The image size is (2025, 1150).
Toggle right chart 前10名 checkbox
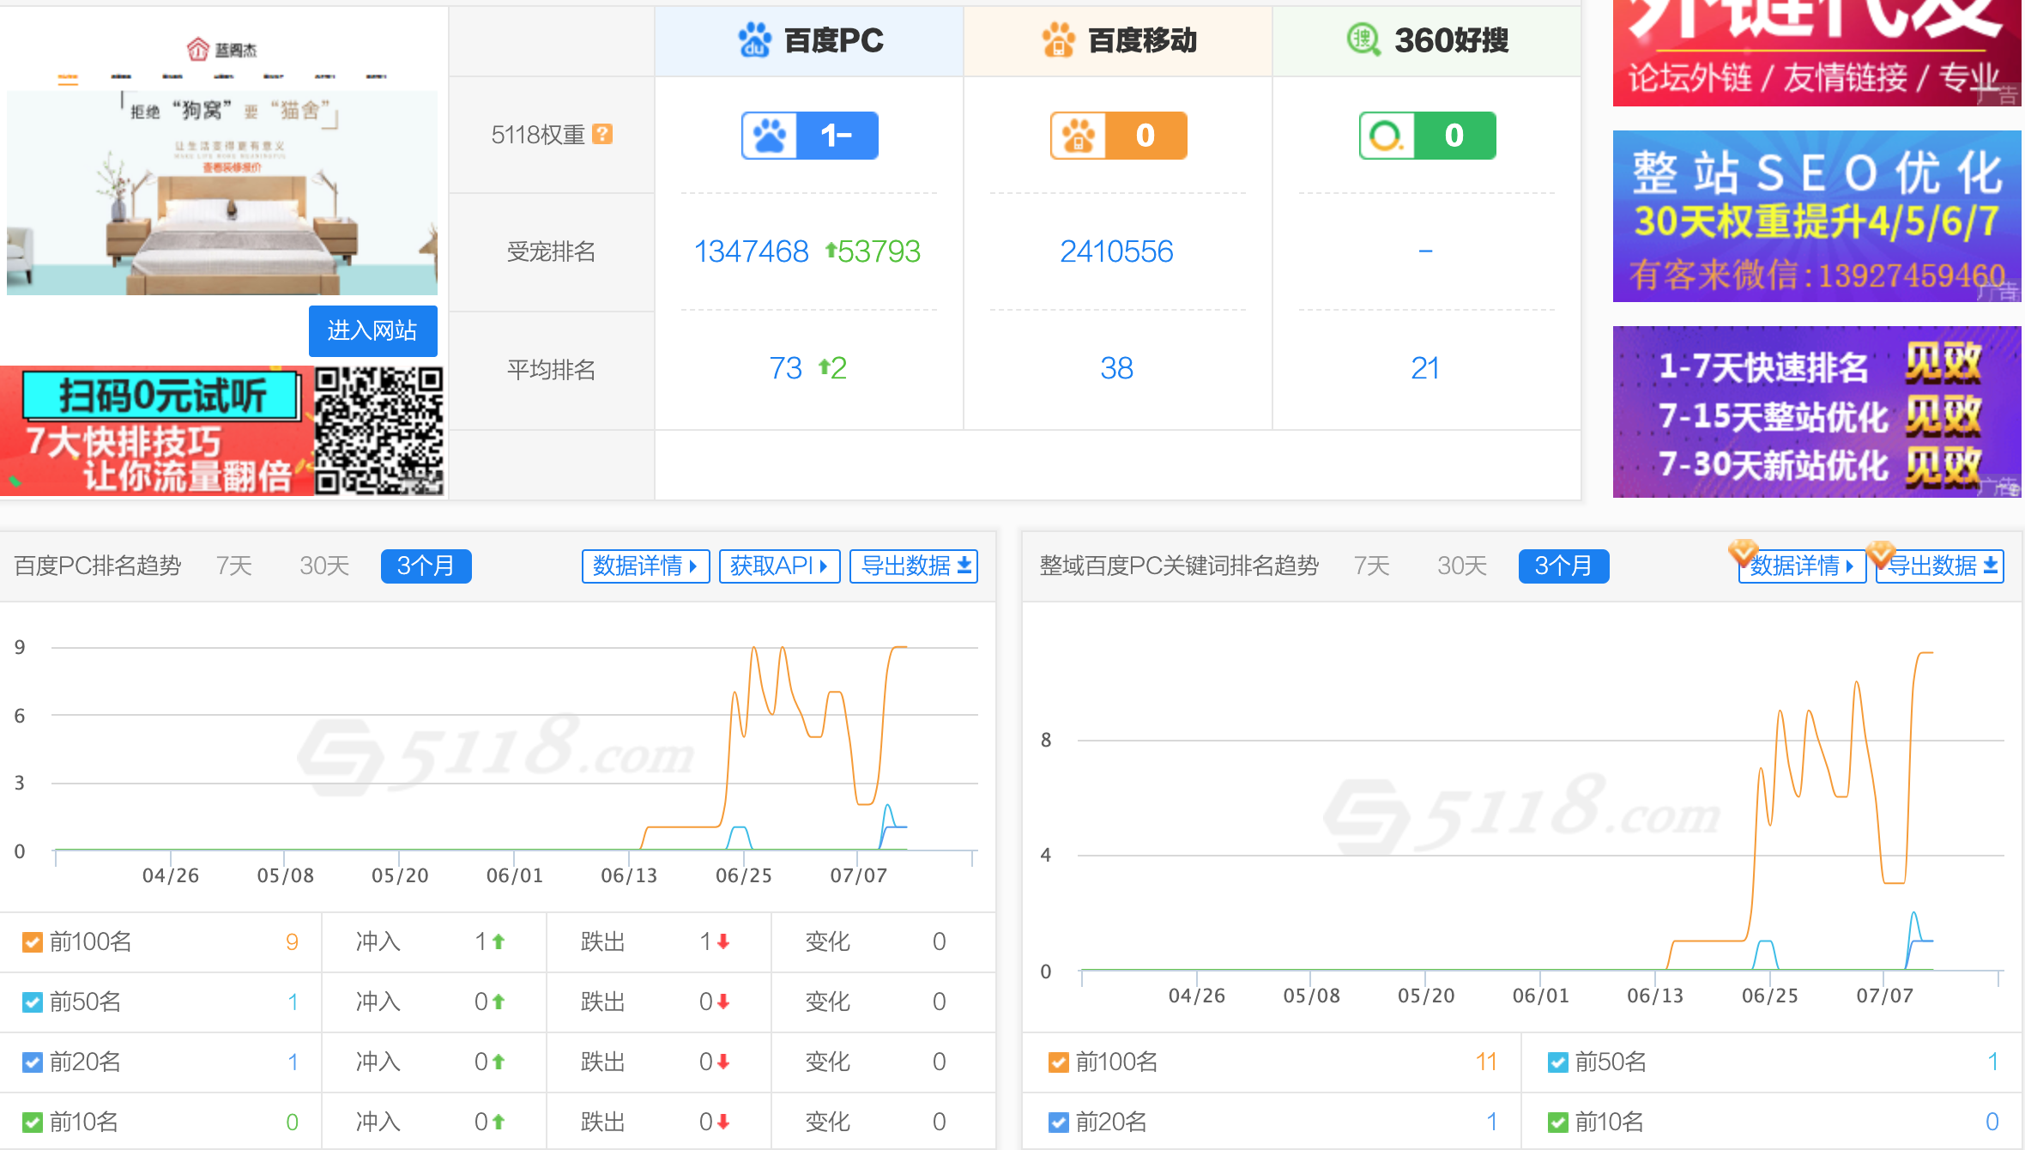[x=1557, y=1123]
